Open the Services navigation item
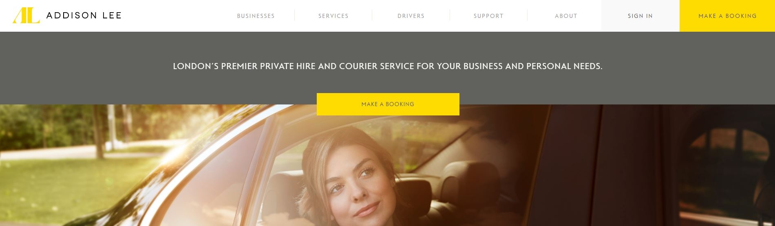Image resolution: width=775 pixels, height=226 pixels. [333, 16]
